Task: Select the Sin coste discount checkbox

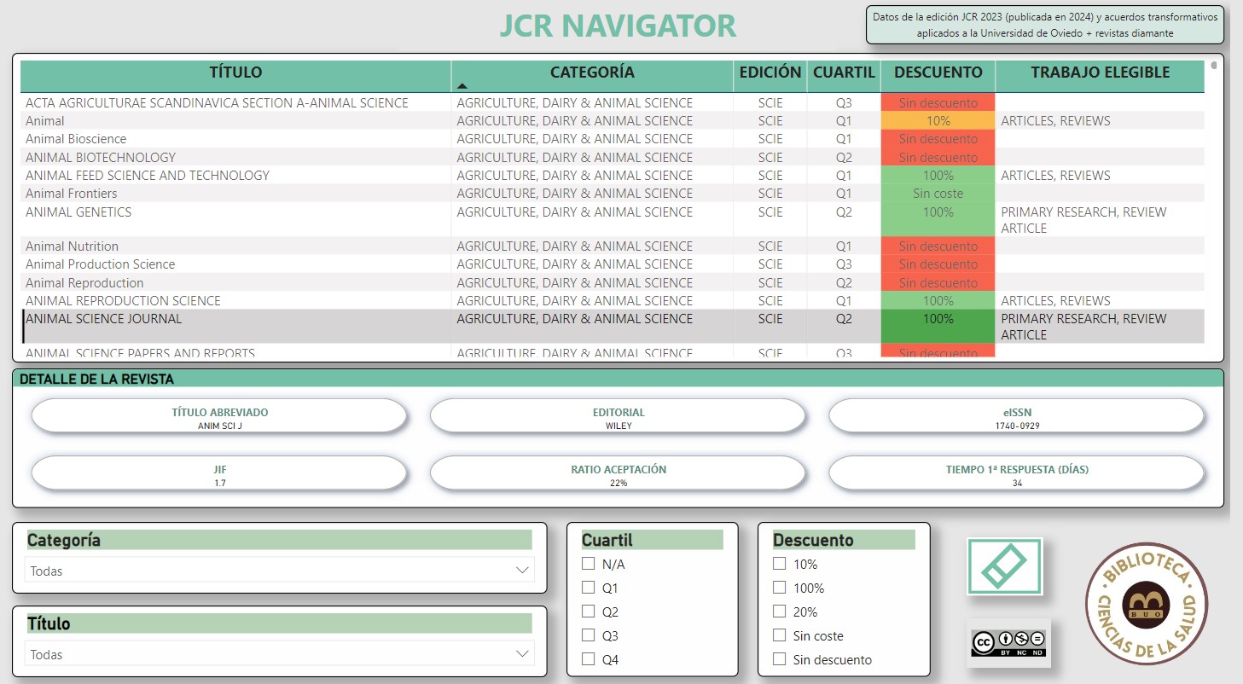Action: coord(779,635)
